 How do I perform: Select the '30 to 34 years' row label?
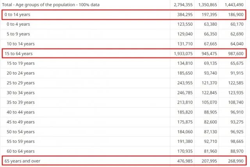(x=21, y=93)
